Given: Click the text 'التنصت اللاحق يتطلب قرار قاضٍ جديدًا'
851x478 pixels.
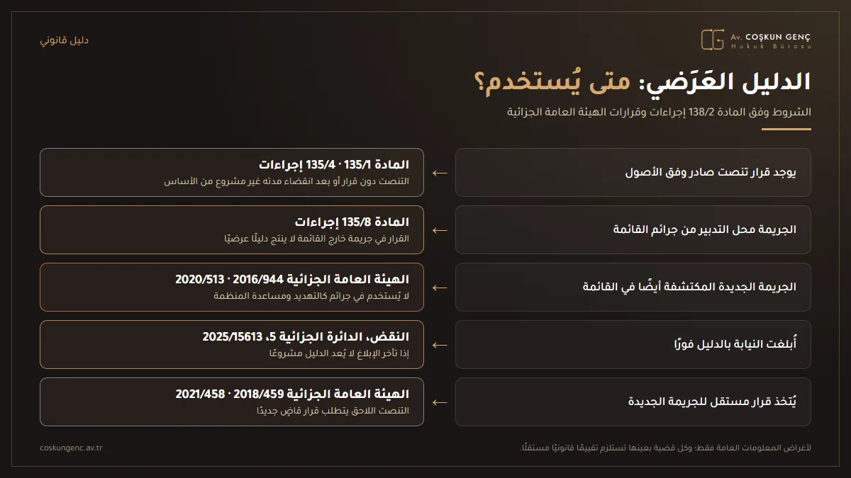Looking at the screenshot, I should click(333, 411).
